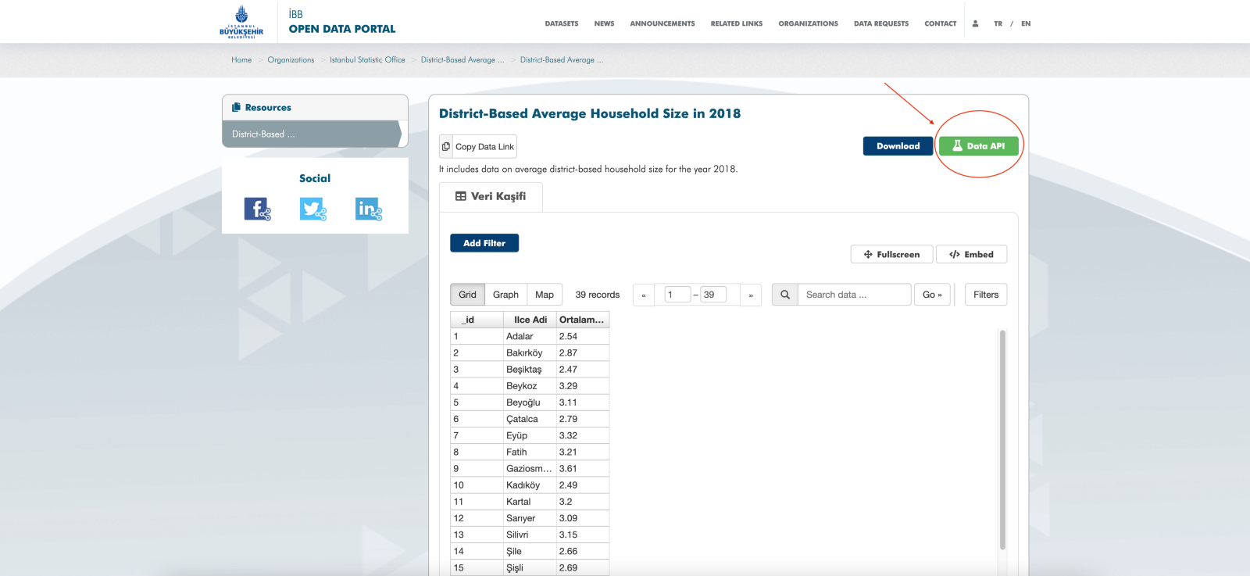The height and width of the screenshot is (576, 1250).
Task: Select the Fatih cell
Action: coord(530,452)
